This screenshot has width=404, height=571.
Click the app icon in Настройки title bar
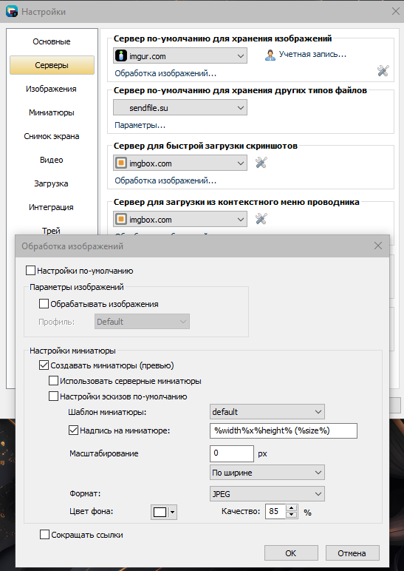point(12,12)
